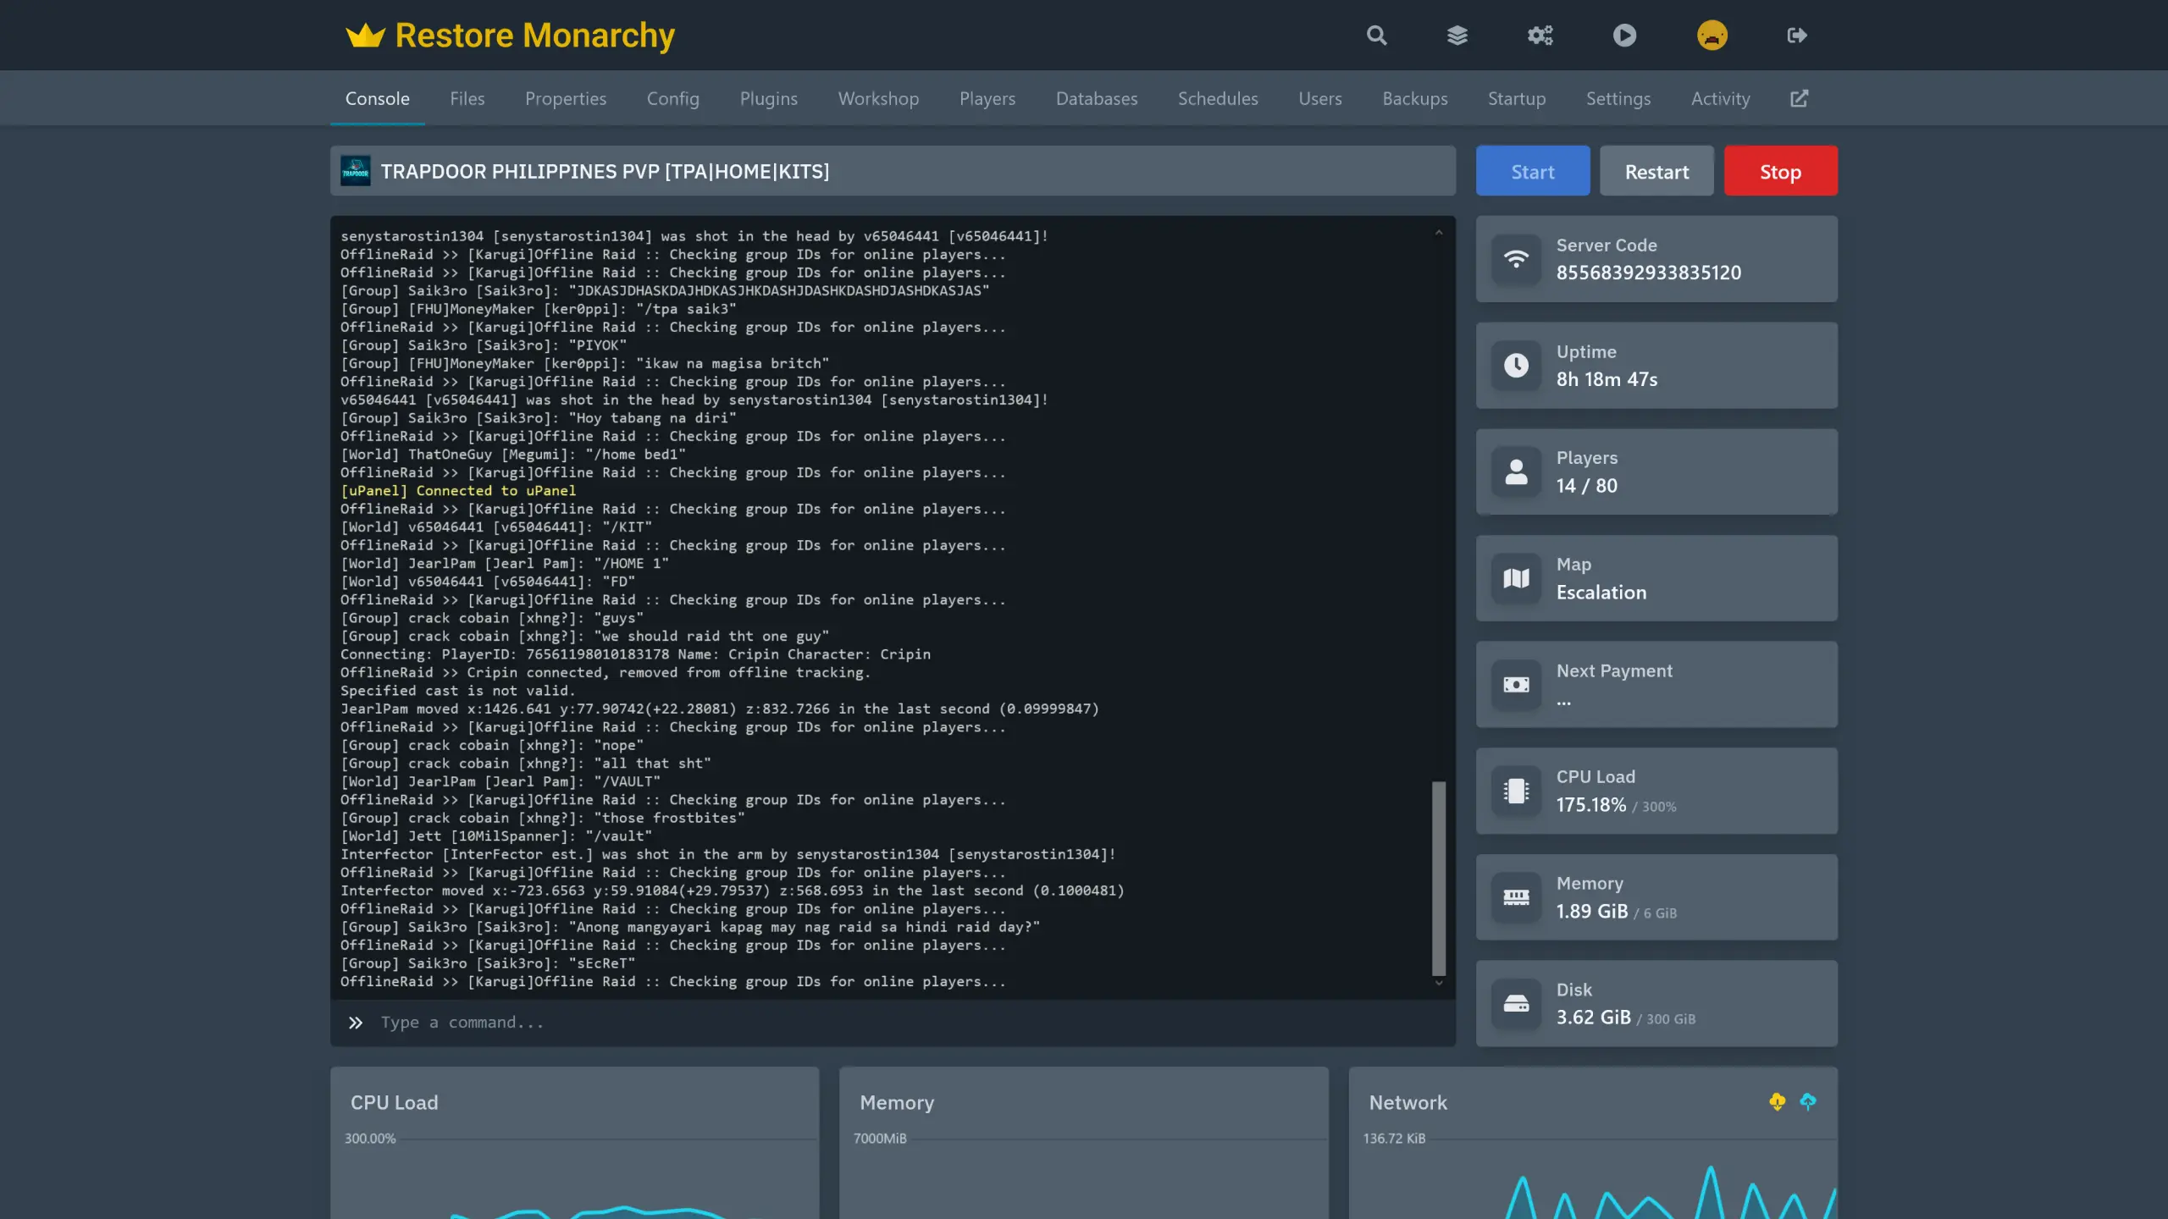Open the Startup tab
Image resolution: width=2168 pixels, height=1219 pixels.
(x=1516, y=98)
